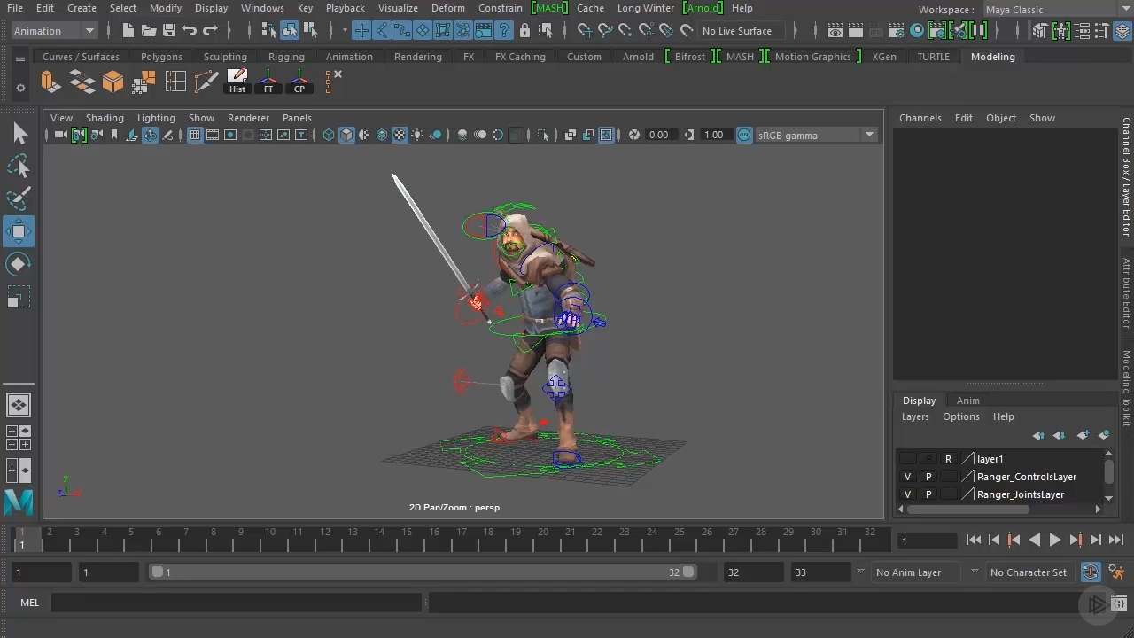
Task: Toggle visibility V of Ranger_JointsLayer
Action: (x=907, y=494)
